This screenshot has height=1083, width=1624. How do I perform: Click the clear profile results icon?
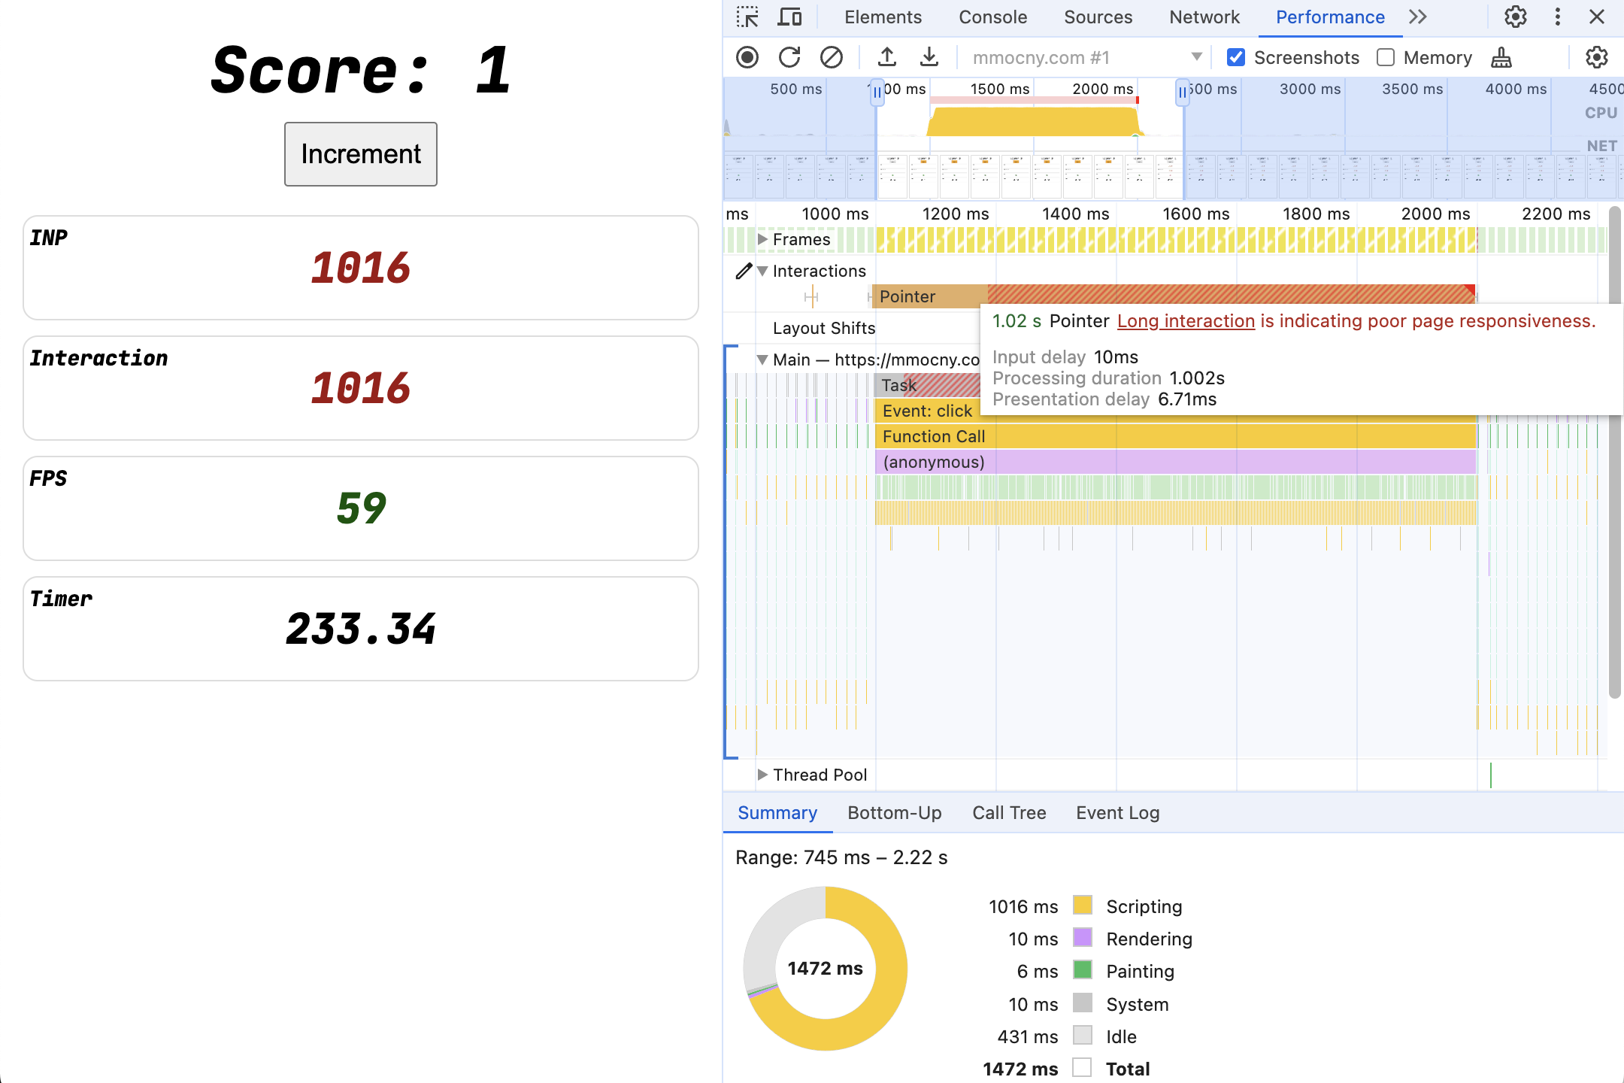[x=832, y=56]
